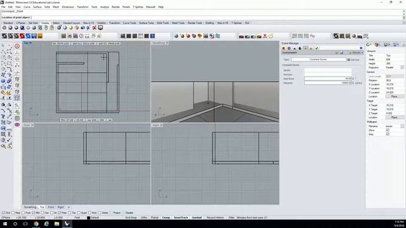
Task: Toggle the End osnap checkbox
Action: 4,213
